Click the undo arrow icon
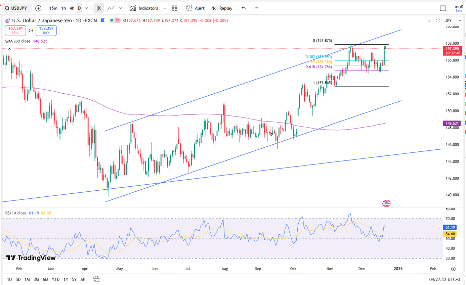 click(244, 8)
